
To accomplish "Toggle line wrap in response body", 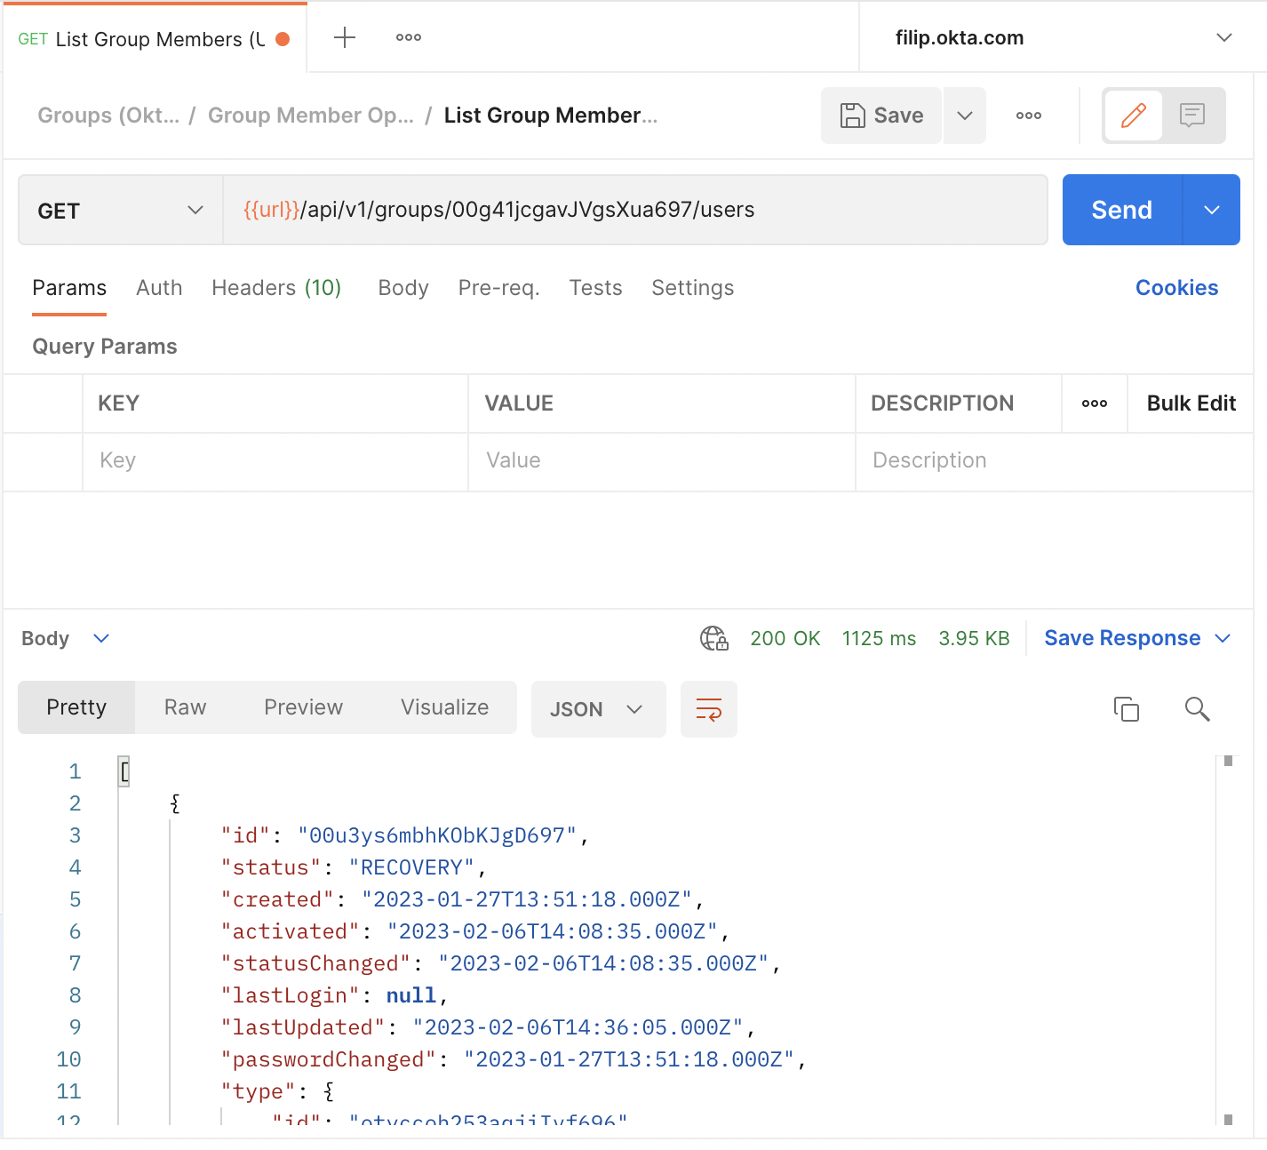I will point(708,709).
